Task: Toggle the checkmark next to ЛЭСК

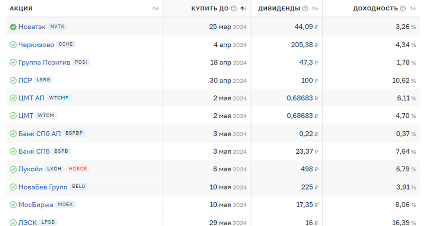Action: pyautogui.click(x=13, y=222)
